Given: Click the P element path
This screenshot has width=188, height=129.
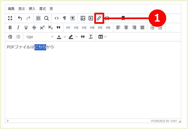Looking at the screenshot, I should (8, 121).
